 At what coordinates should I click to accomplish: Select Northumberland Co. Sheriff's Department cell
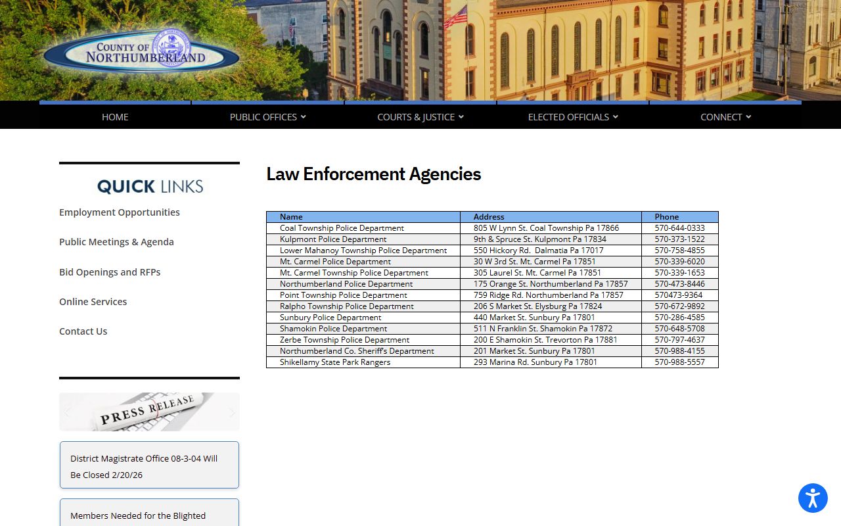point(363,351)
